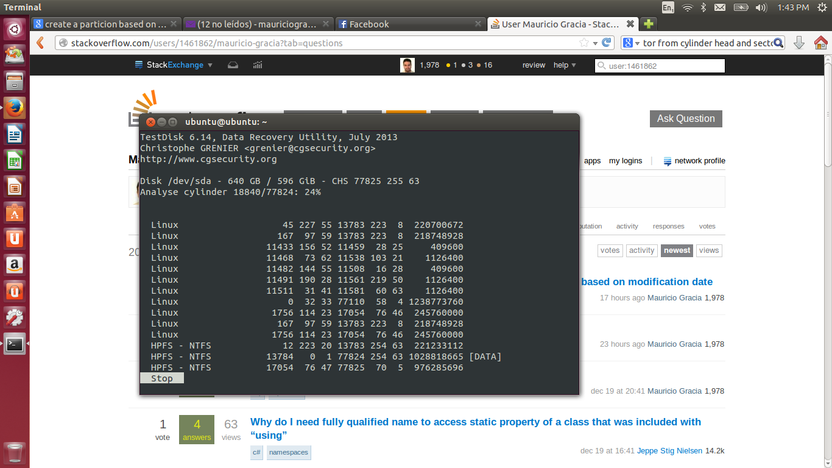
Task: Open Ubuntu One from the launcher
Action: point(15,239)
